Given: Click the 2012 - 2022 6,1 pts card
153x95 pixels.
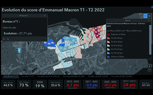Looking at the screenshot, I should coord(73,84).
